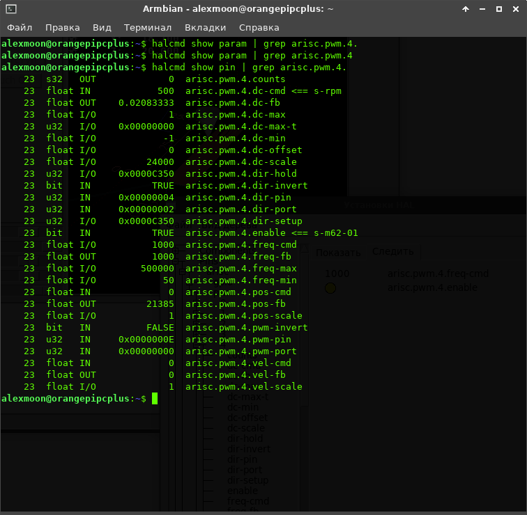
Task: Select Показать tab in background HAL window
Action: (x=338, y=253)
